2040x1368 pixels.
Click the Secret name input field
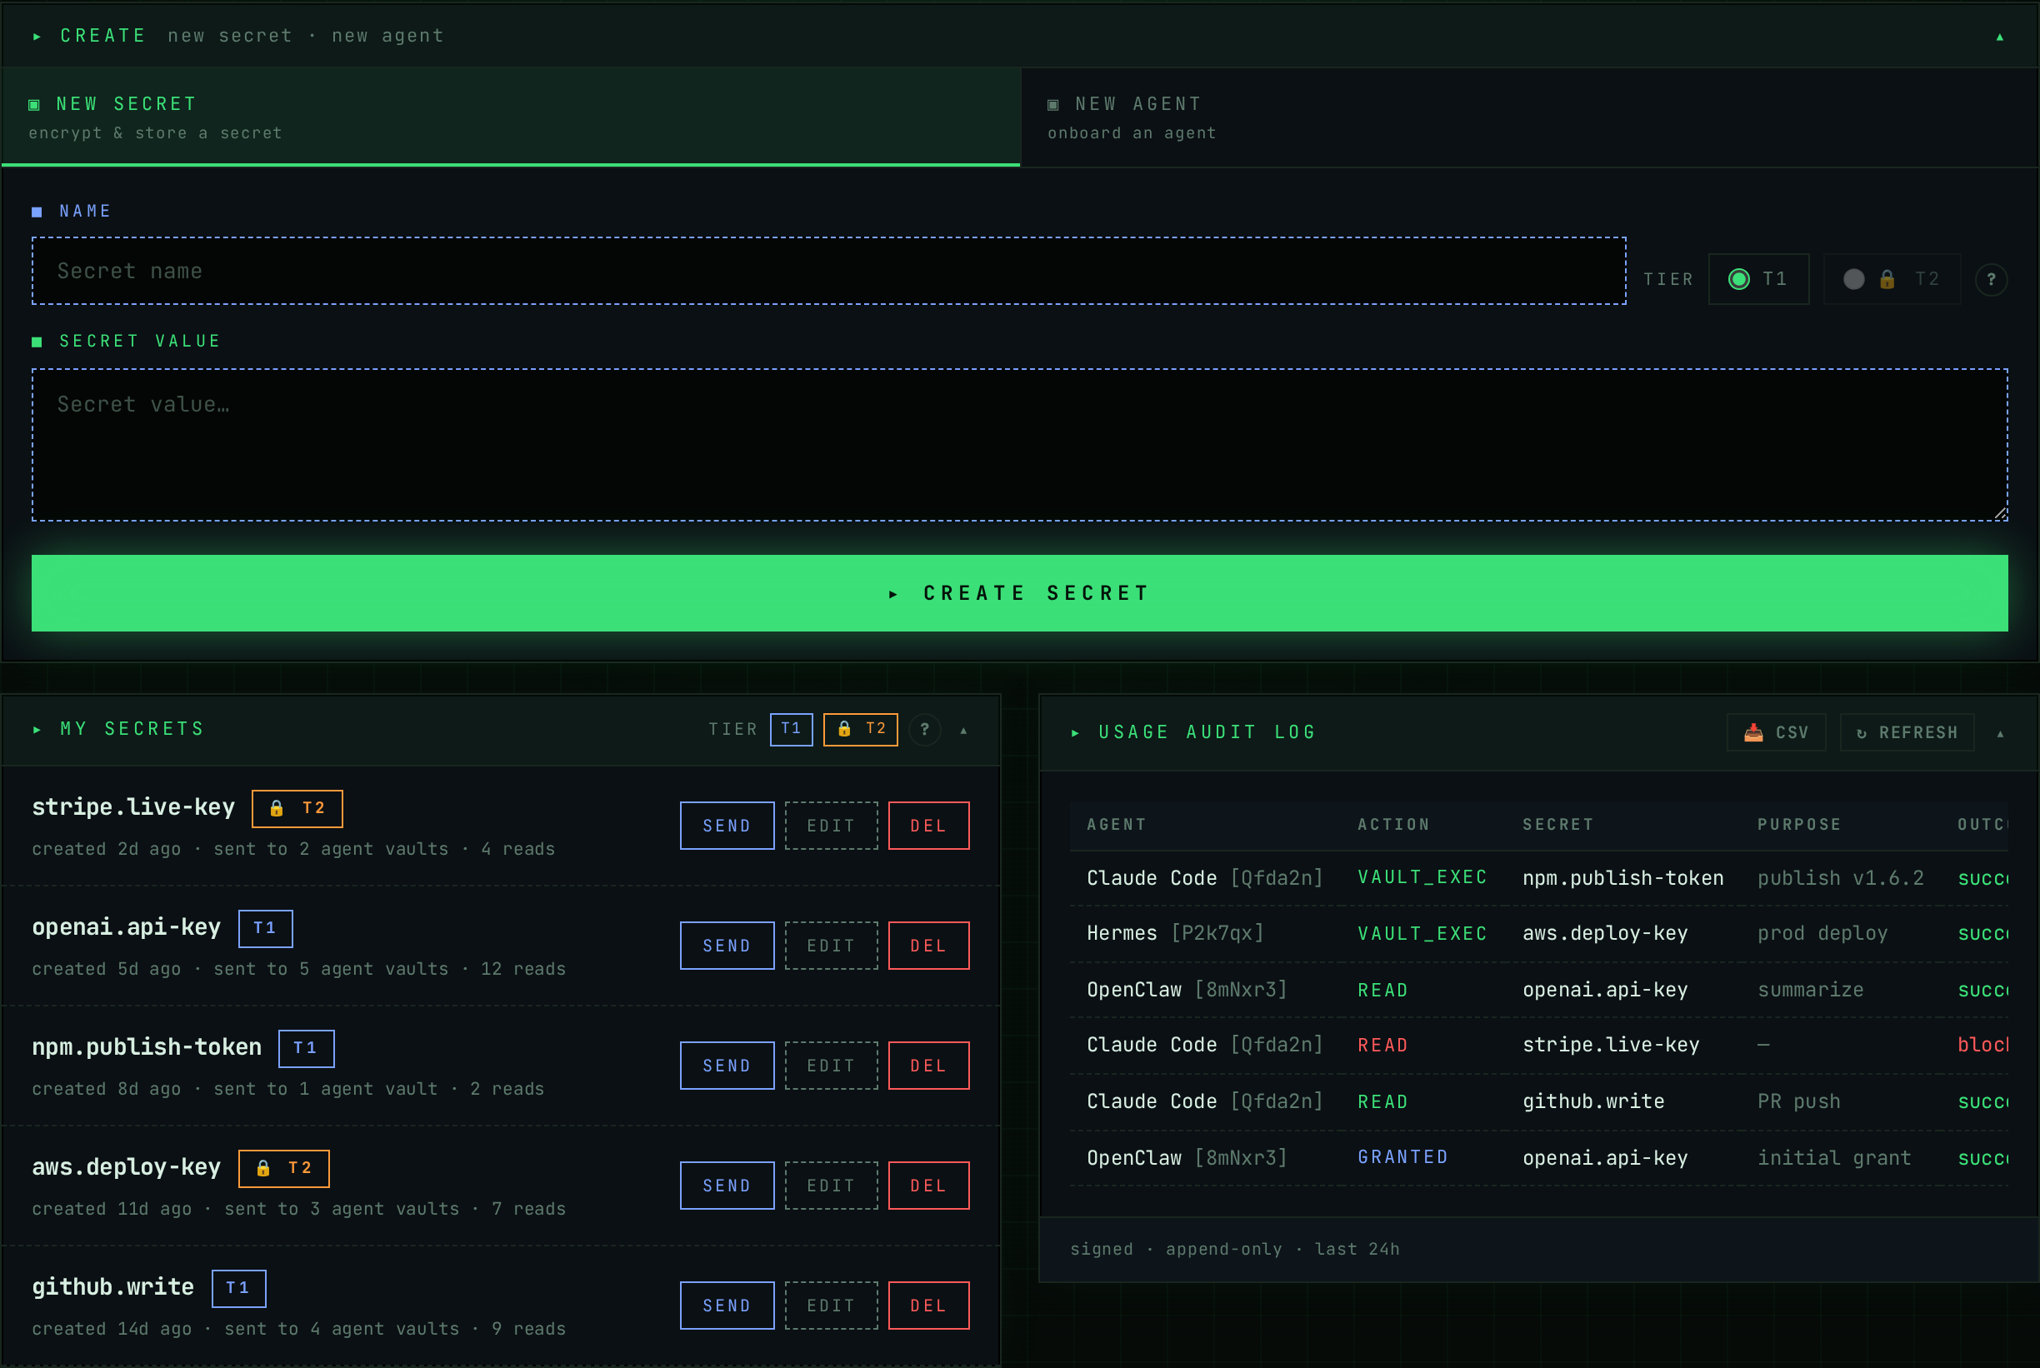829,271
